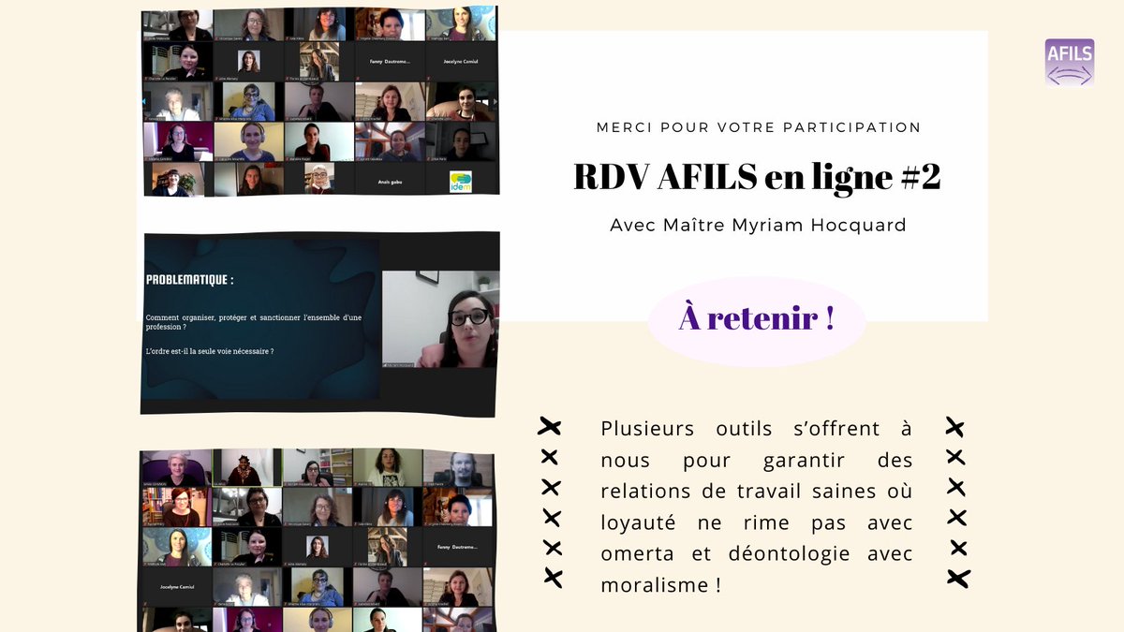
Task: Click the paragraph starting Plusieurs outils s'offrent
Action: pos(757,507)
